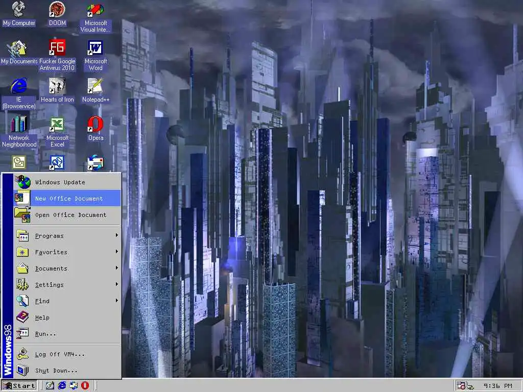Screen dimensions: 523x392
Task: Click the Start button
Action: [x=19, y=386]
